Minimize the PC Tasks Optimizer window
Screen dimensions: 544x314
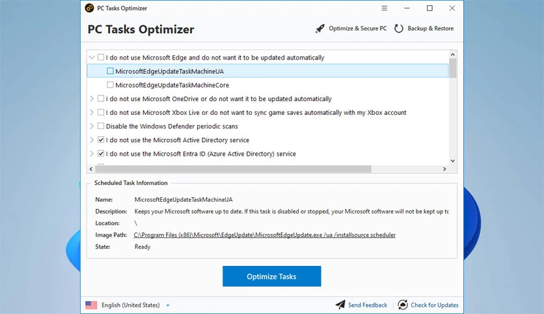407,8
